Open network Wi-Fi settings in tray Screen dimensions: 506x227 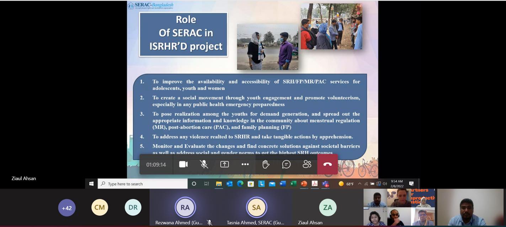pyautogui.click(x=366, y=184)
